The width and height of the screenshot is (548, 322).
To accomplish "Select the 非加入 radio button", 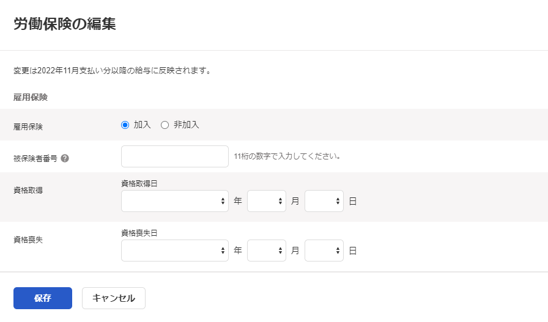I will click(165, 125).
